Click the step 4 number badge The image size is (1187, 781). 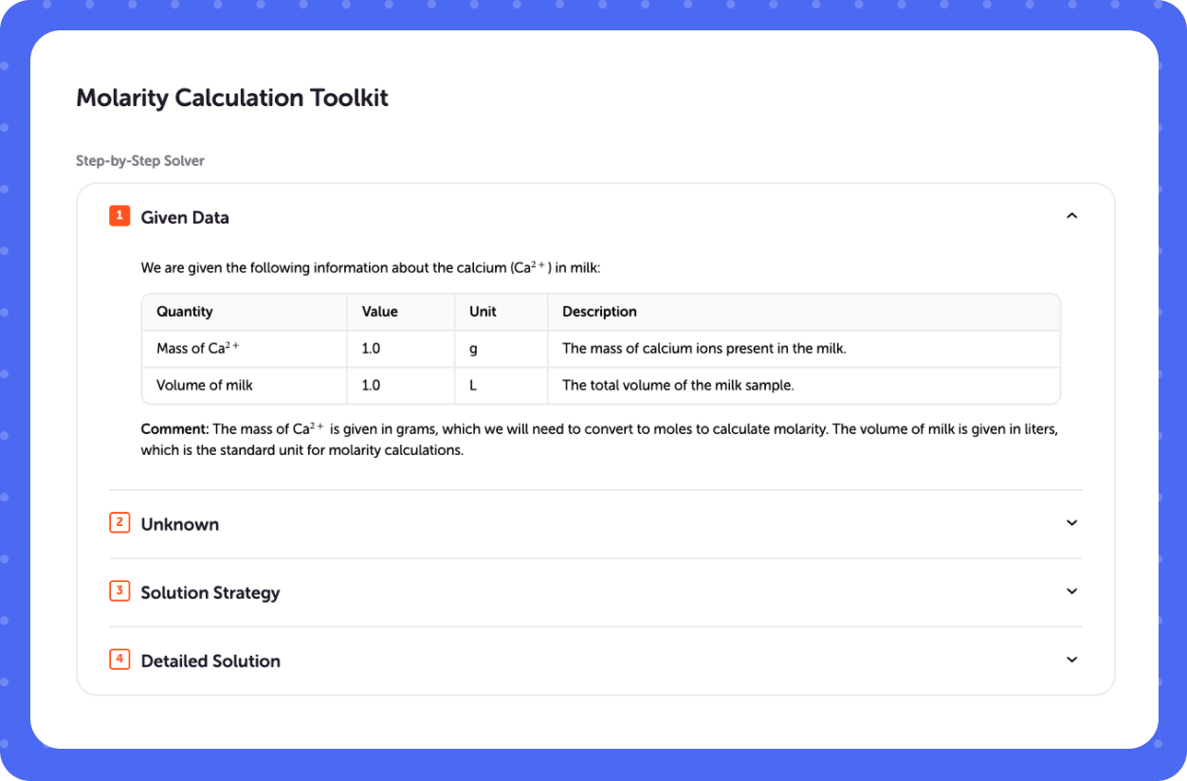[x=119, y=660]
